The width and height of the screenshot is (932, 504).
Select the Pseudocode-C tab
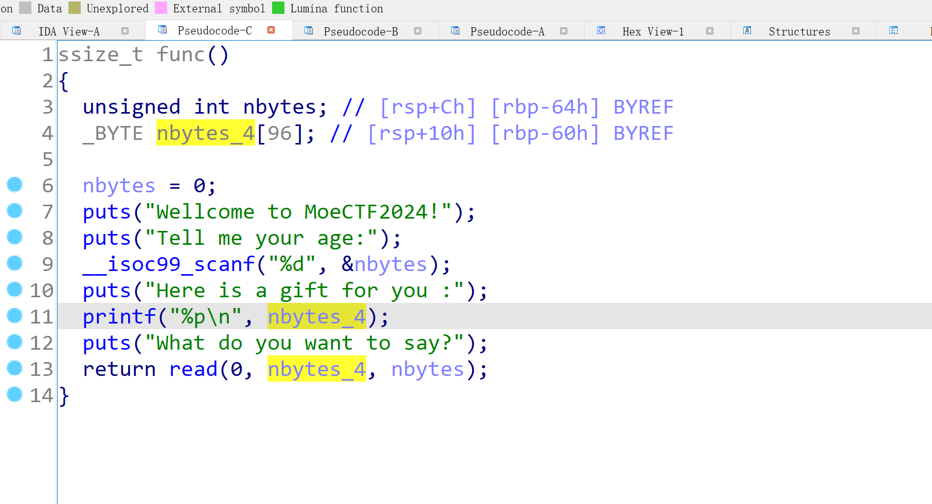[214, 30]
